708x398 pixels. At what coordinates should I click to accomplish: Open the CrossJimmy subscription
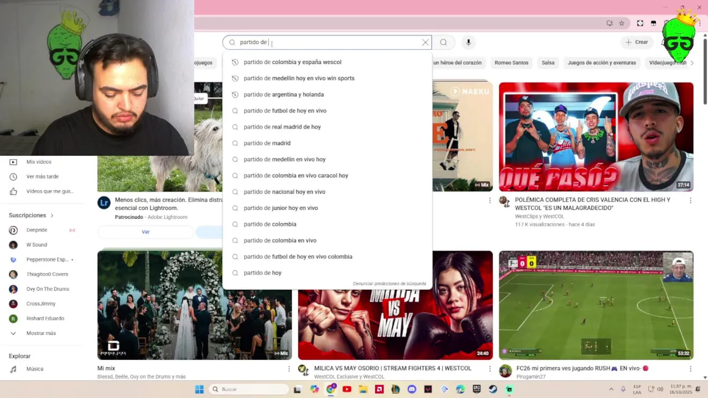tap(41, 303)
